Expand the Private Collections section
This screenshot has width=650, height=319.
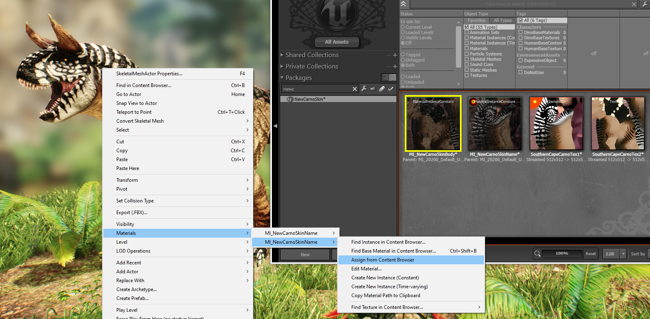click(282, 66)
